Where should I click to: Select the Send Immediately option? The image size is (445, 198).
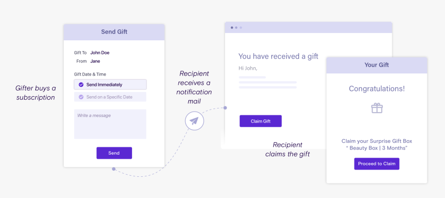pyautogui.click(x=110, y=85)
